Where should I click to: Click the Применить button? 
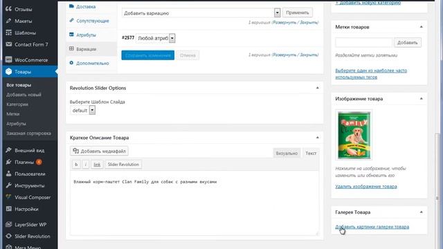(298, 12)
